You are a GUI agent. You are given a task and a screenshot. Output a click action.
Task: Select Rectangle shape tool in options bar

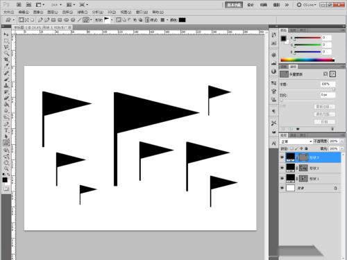click(x=53, y=20)
